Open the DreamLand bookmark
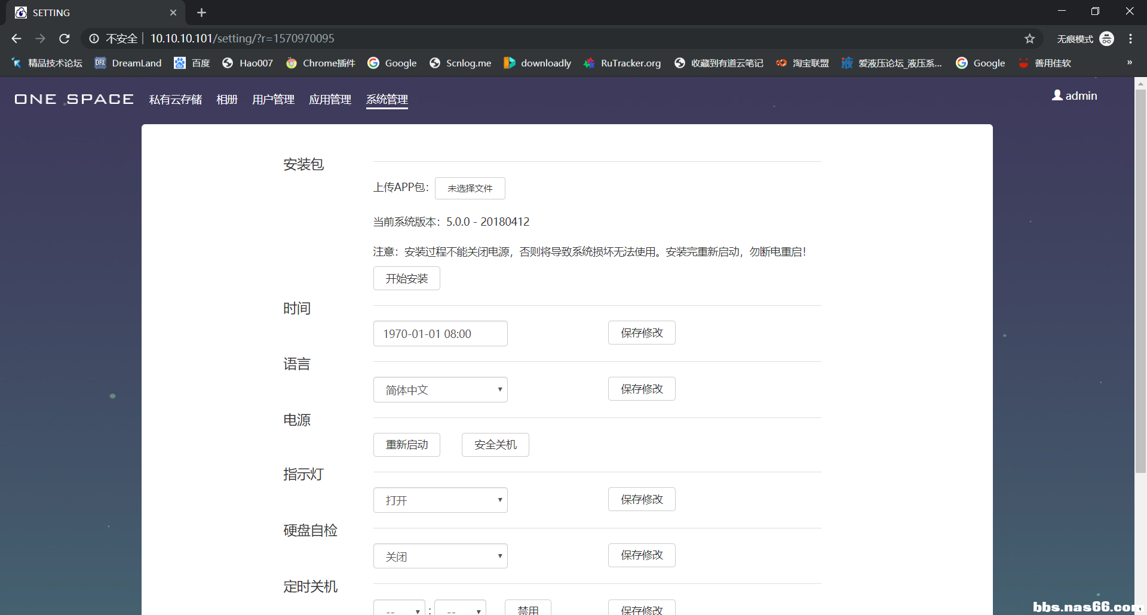Screen dimensions: 1147x615 pyautogui.click(x=128, y=63)
